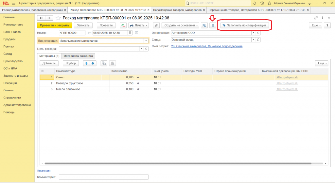Open Банк и касса sidebar section
Screen dimensions: 335x183
coord(12,32)
